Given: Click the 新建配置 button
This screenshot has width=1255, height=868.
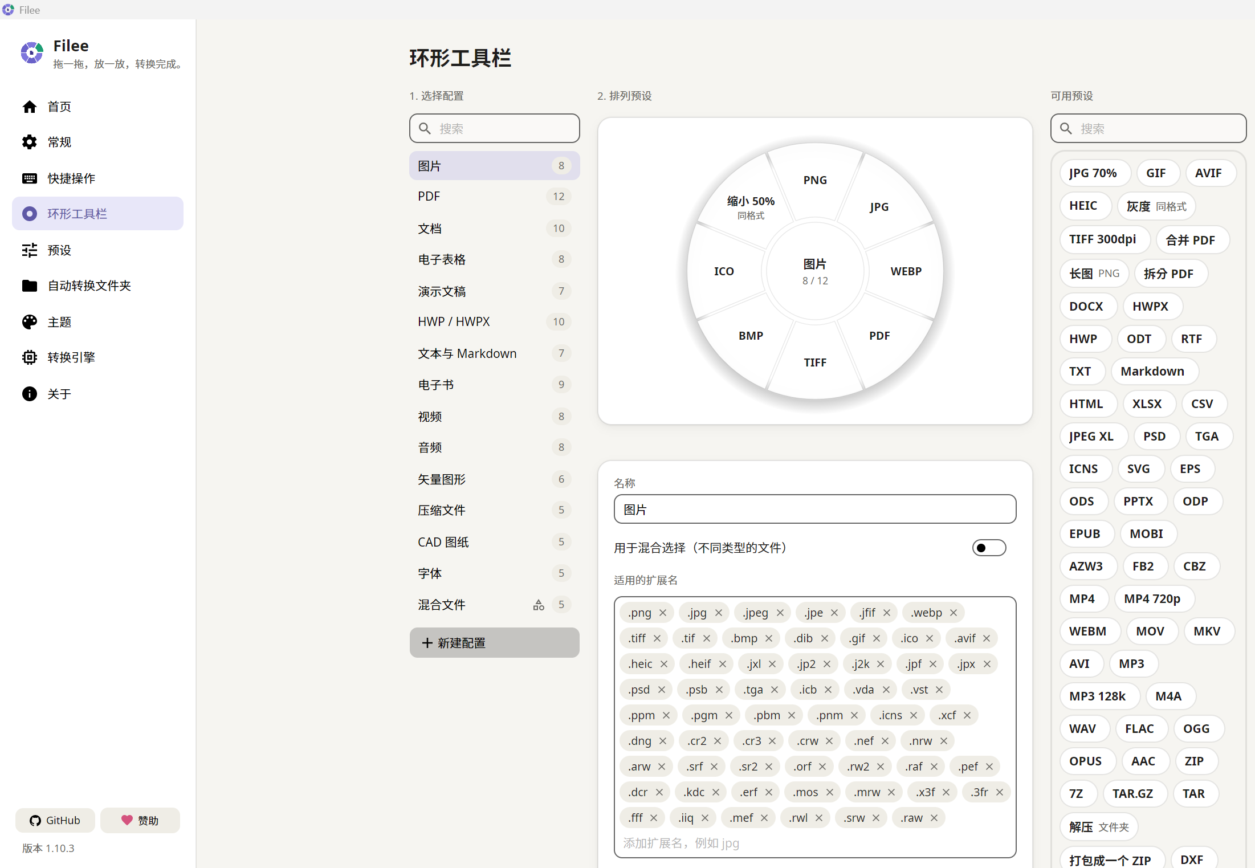Looking at the screenshot, I should click(494, 643).
